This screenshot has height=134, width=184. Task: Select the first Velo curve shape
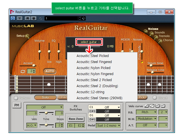point(146,106)
